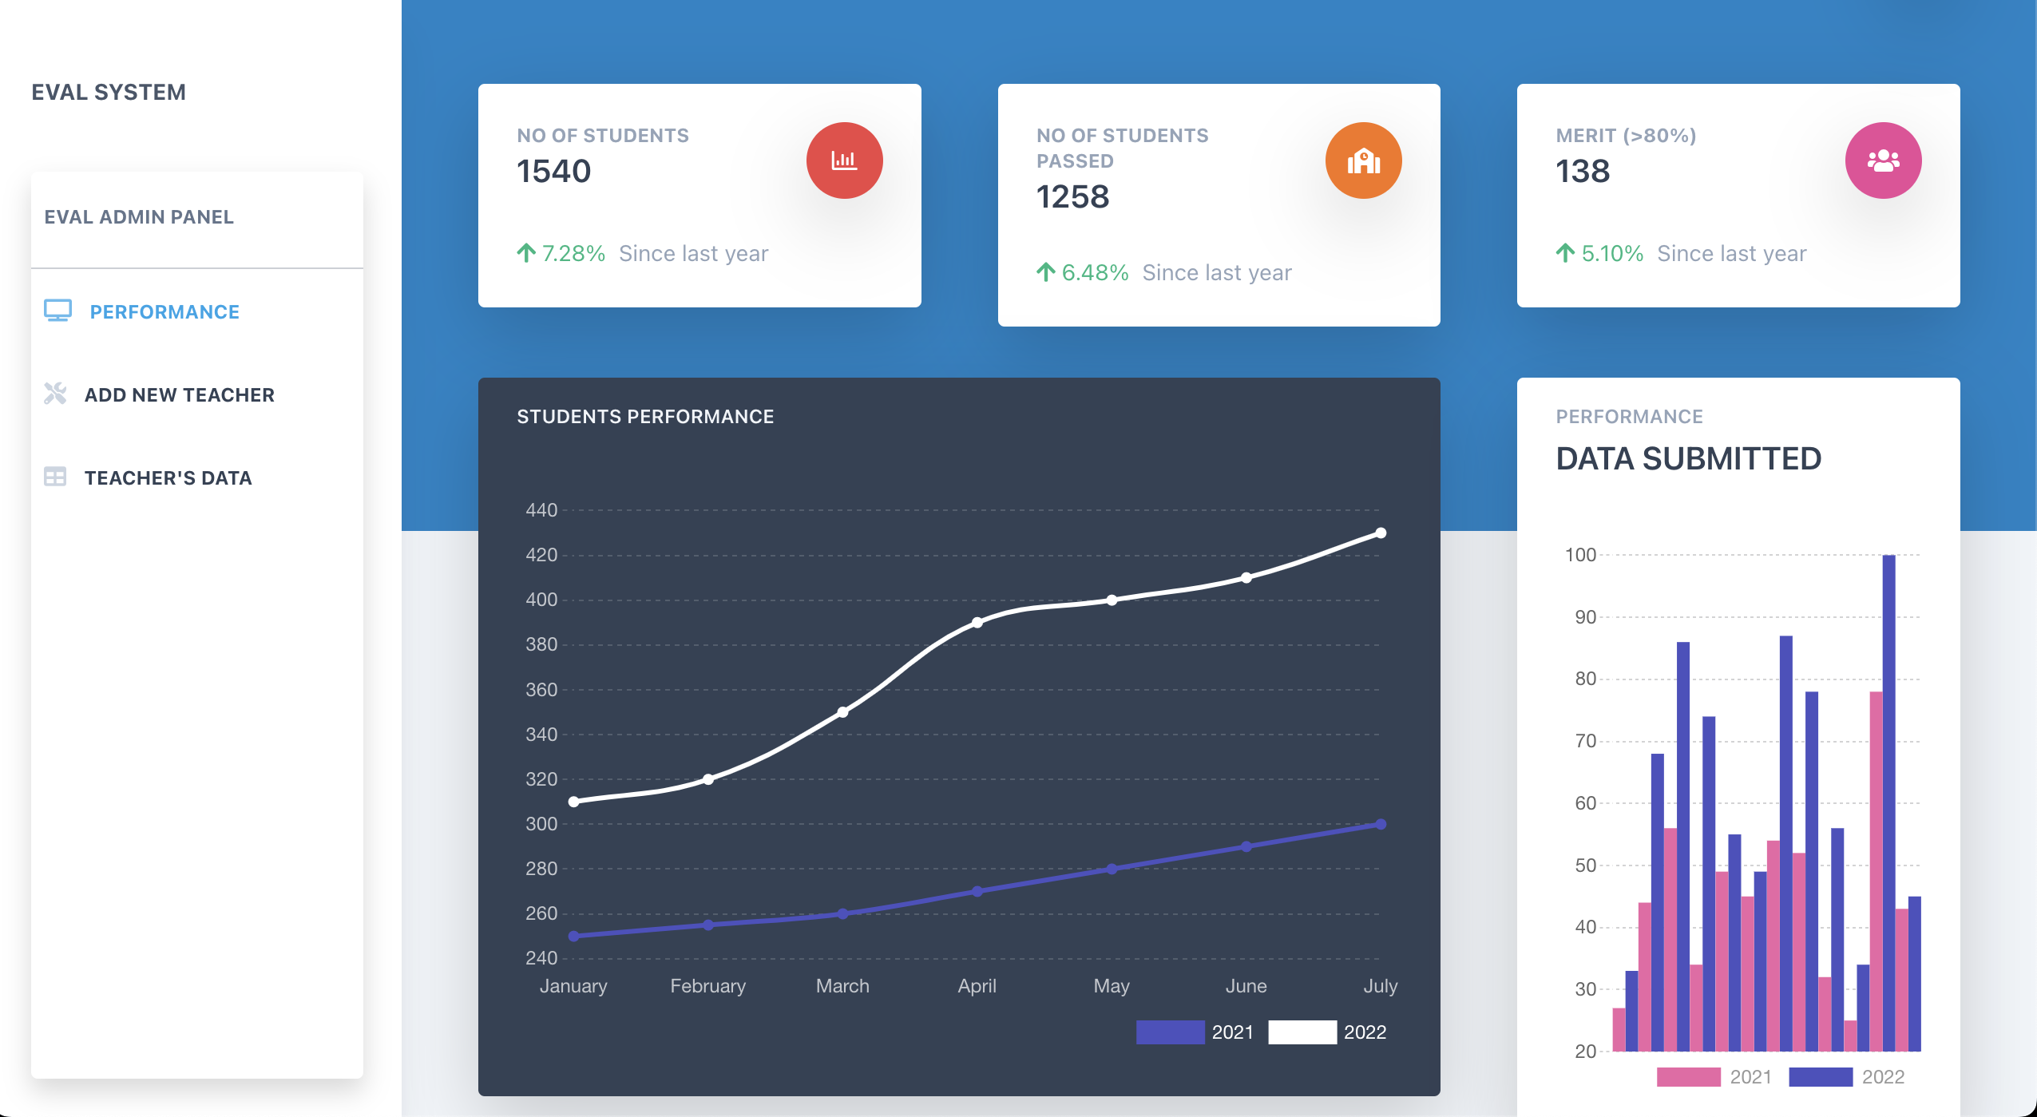Open the Add New Teacher menu item
This screenshot has height=1117, width=2037.
click(180, 395)
